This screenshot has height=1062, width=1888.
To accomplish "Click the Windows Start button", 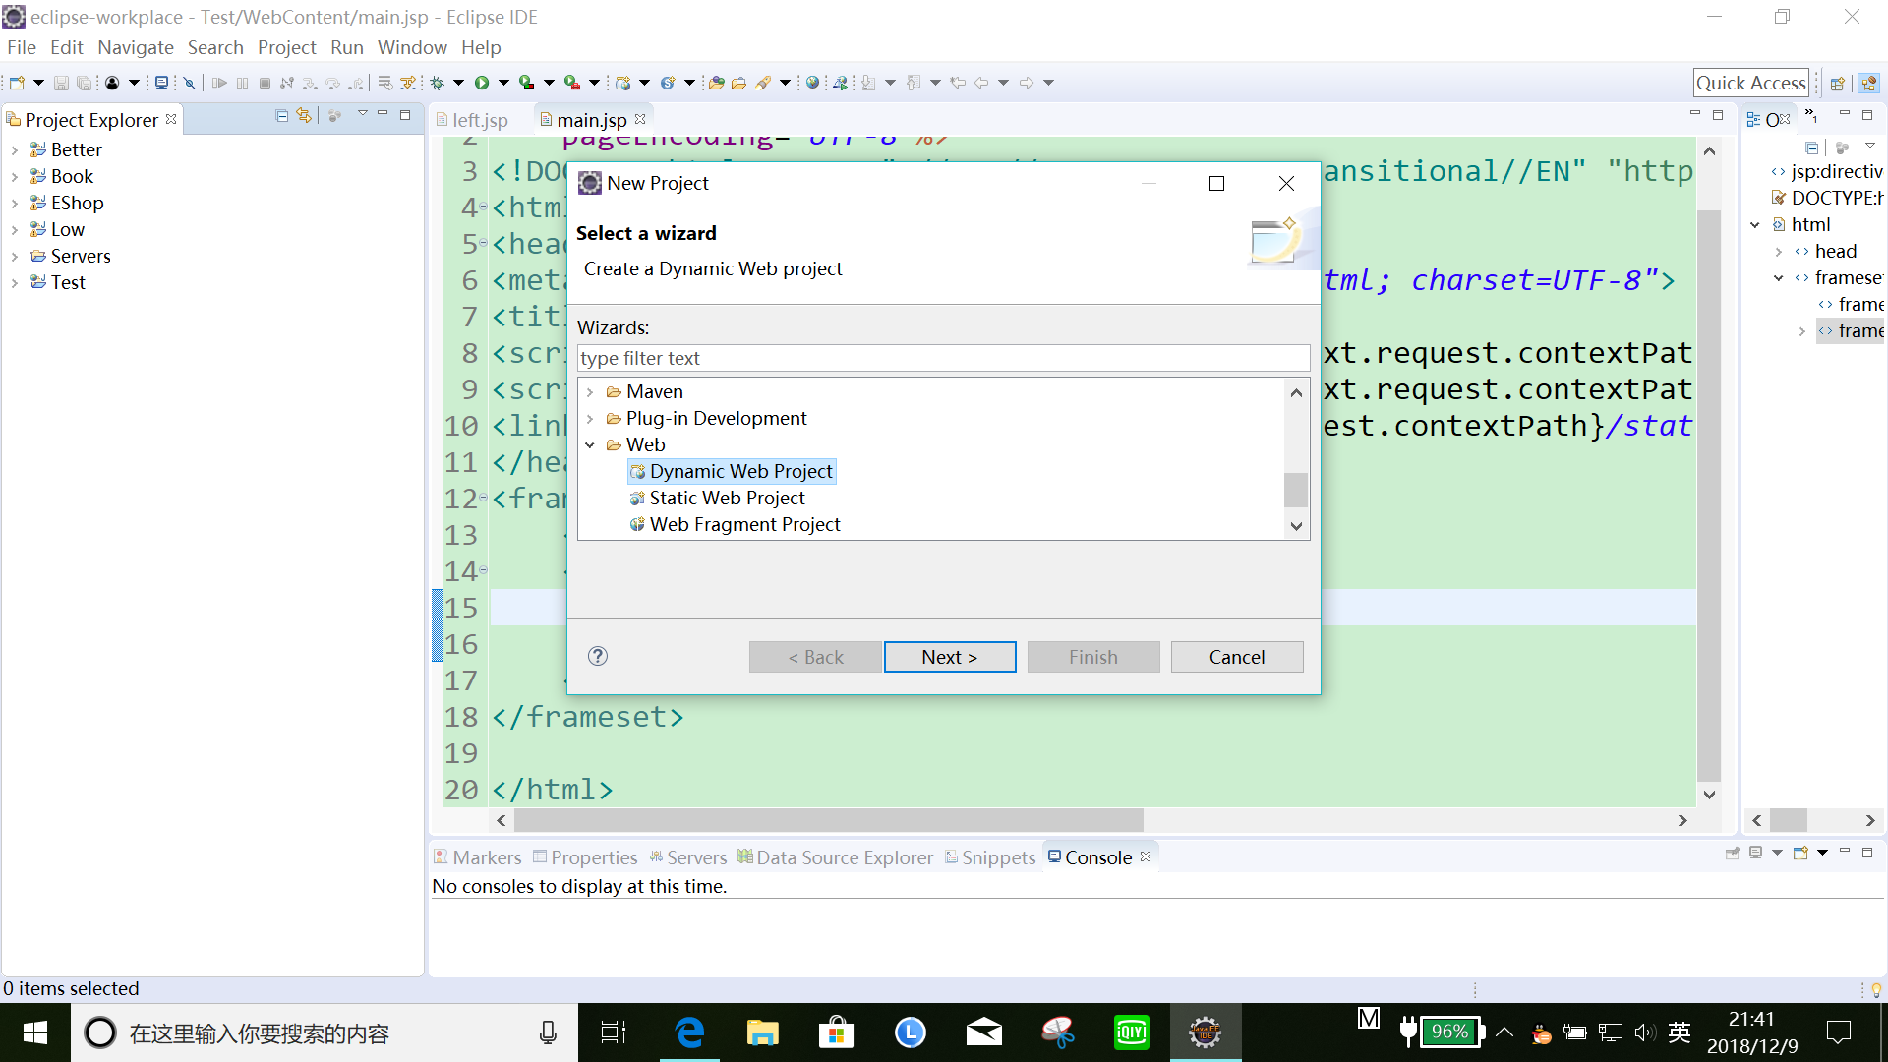I will tap(35, 1032).
